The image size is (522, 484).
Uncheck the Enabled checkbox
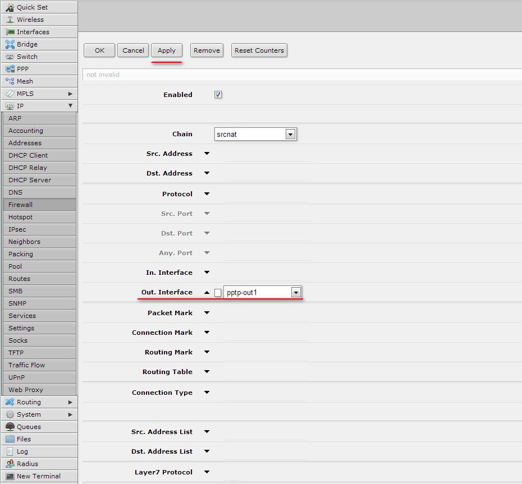pyautogui.click(x=218, y=94)
